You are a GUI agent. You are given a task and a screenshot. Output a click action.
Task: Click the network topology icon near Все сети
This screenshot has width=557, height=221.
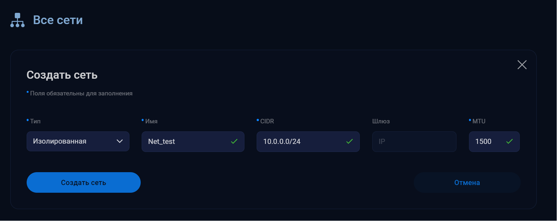click(x=17, y=20)
